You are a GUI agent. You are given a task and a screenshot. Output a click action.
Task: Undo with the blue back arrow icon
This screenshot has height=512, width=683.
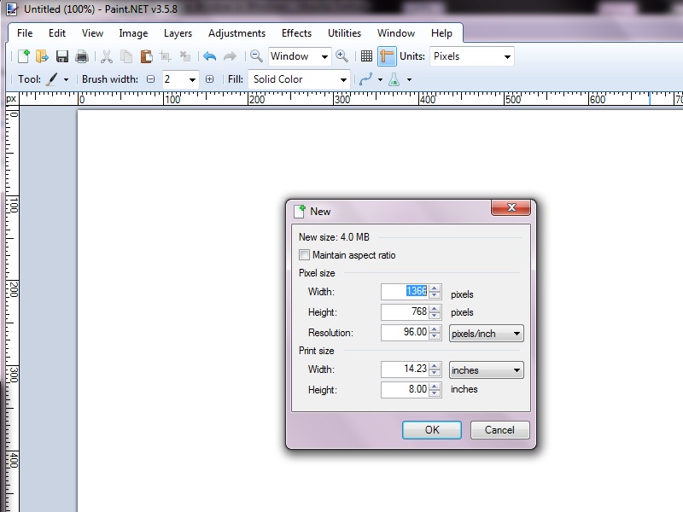208,56
